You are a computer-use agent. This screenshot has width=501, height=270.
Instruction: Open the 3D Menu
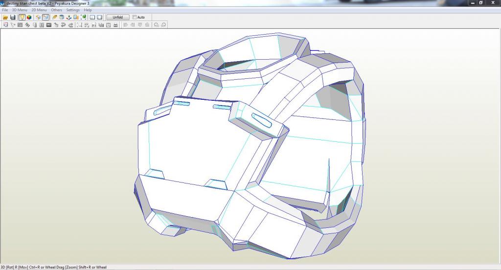click(x=20, y=10)
